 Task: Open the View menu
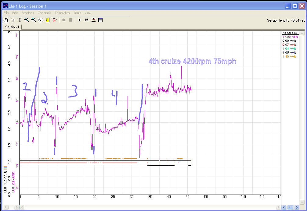point(88,13)
